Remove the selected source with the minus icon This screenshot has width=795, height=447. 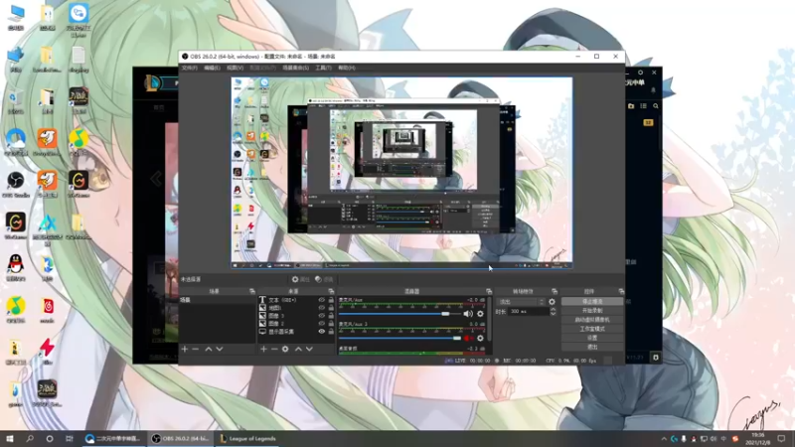pyautogui.click(x=274, y=350)
